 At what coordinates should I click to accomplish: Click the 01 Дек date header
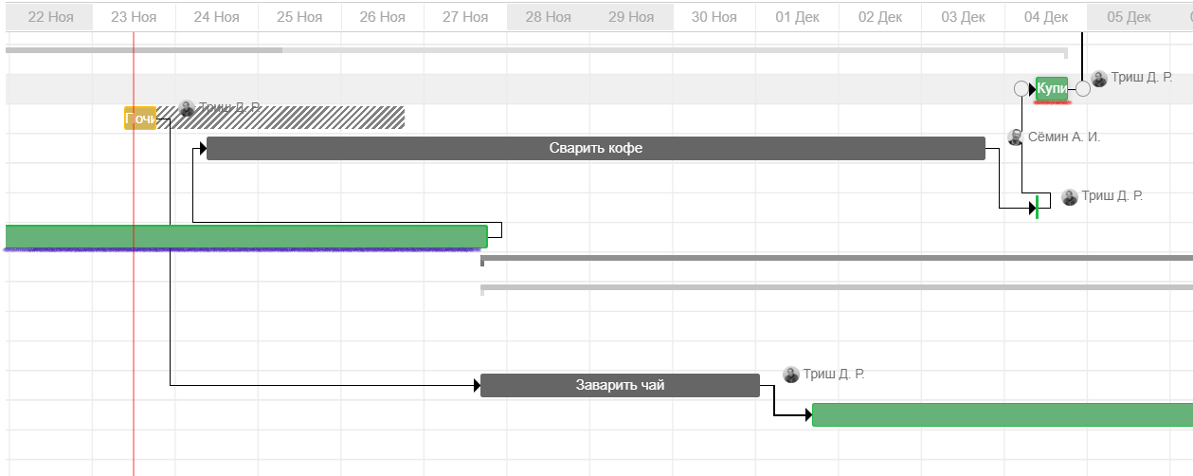click(x=797, y=17)
